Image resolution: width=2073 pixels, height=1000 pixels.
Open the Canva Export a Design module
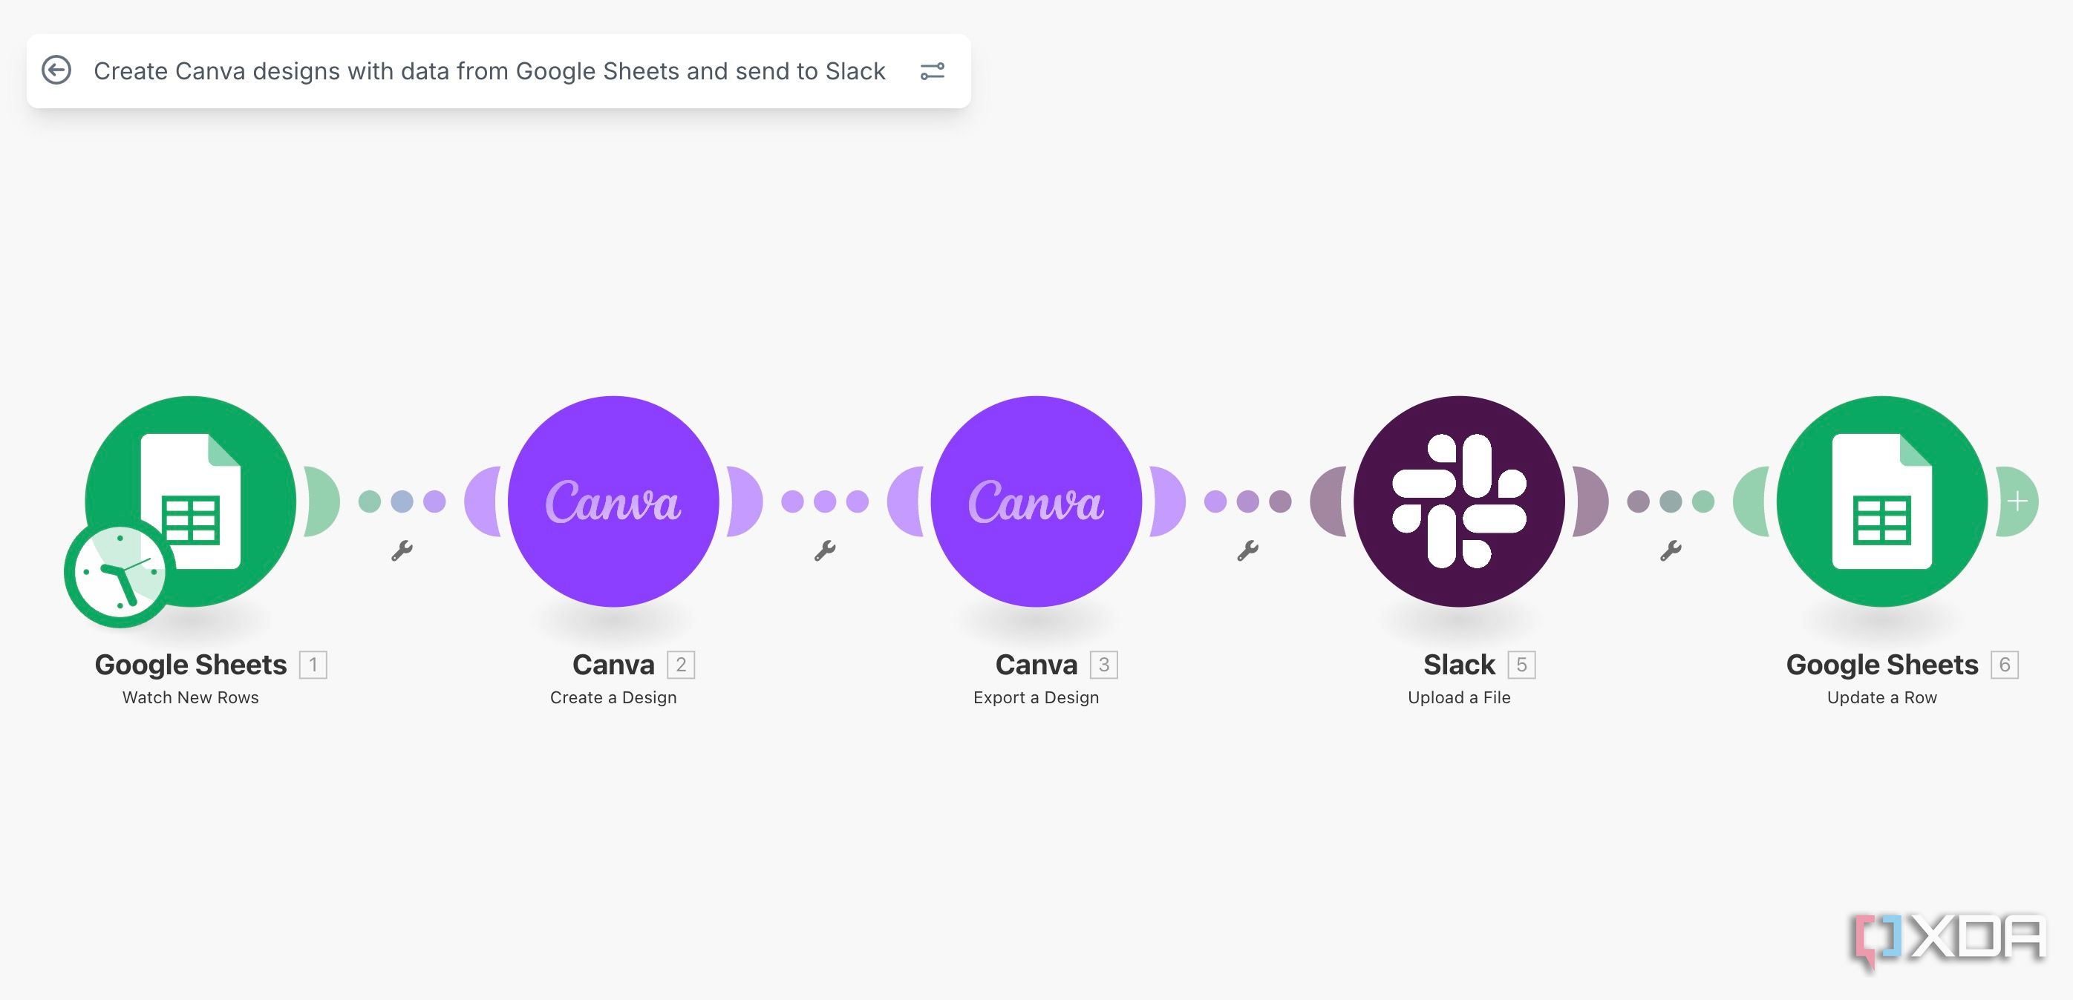[x=1036, y=501]
